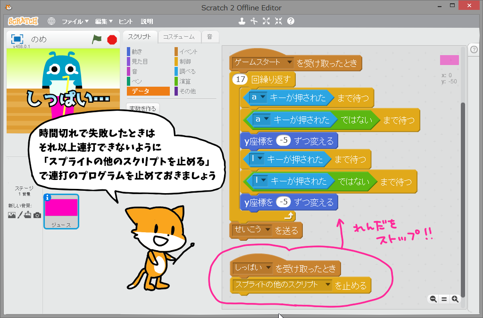Select the Grow sprite tool

coord(266,21)
